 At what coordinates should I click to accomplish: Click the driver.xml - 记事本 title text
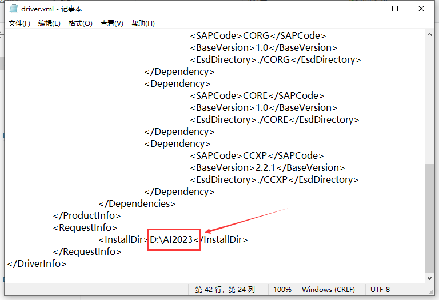(x=51, y=9)
